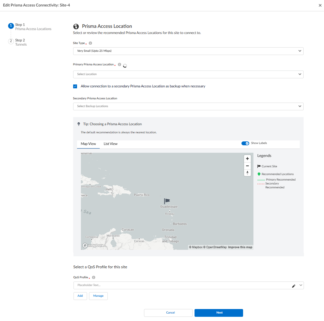Viewport: 324px width, 321px height.
Task: Switch to the List View tab
Action: [x=110, y=144]
